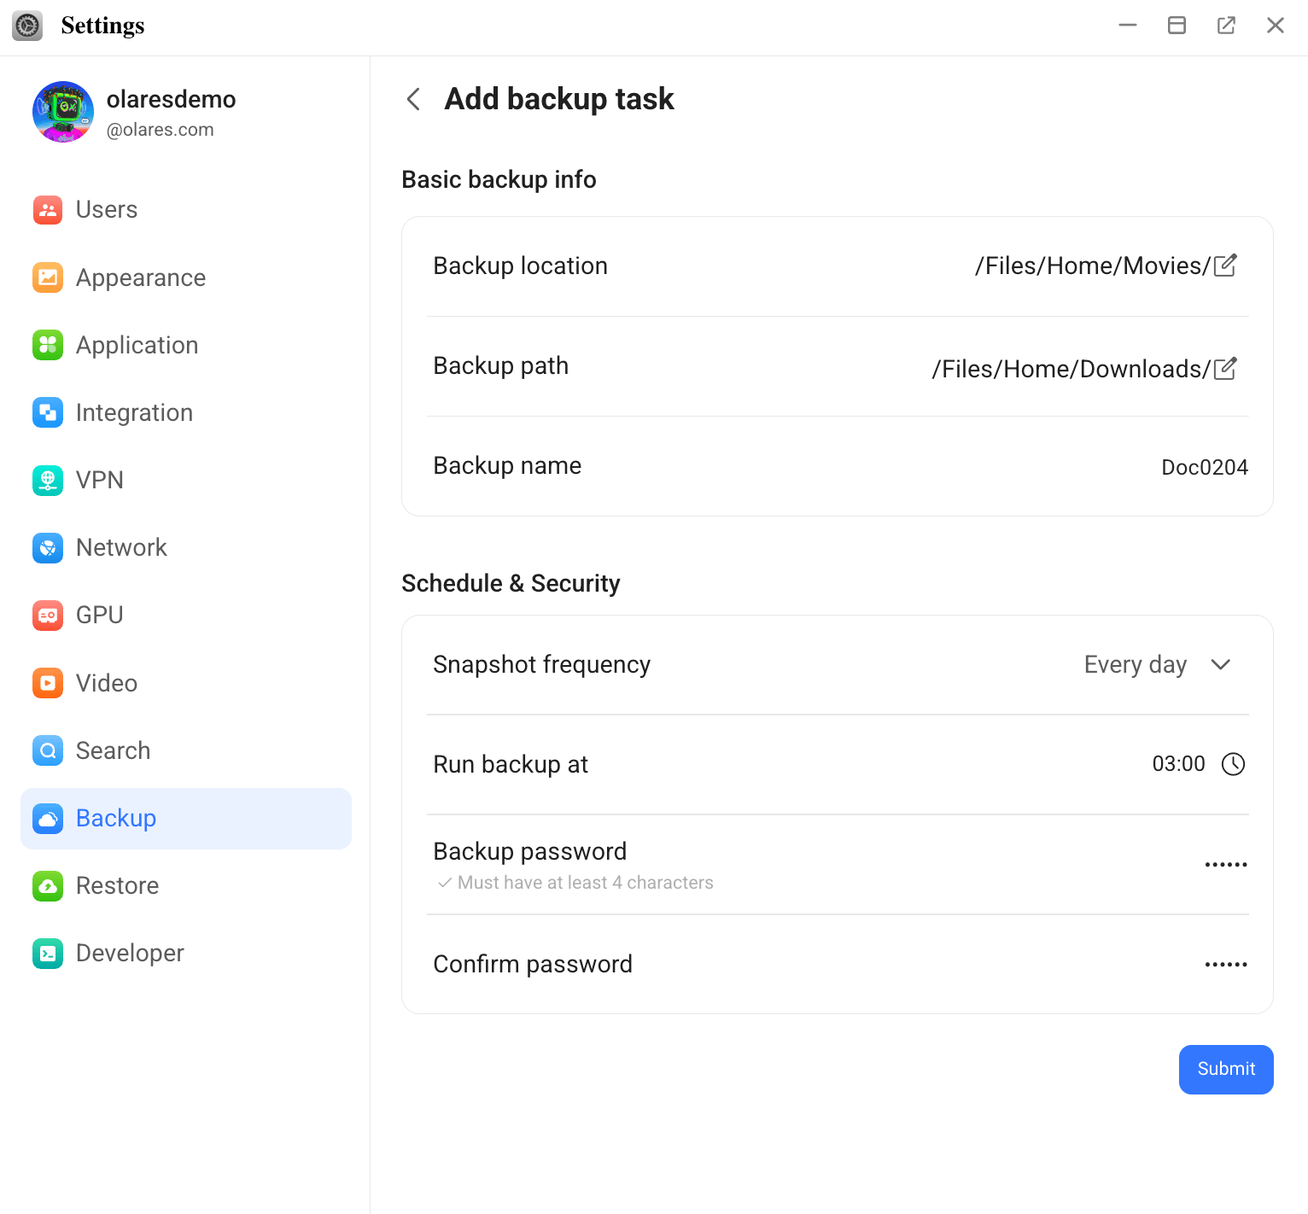1308x1214 pixels.
Task: Click the Submit button
Action: 1226,1069
